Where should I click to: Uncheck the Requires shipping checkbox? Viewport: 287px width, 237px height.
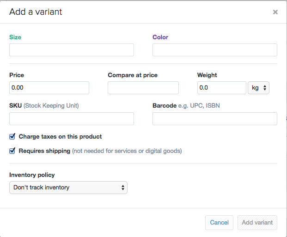click(x=12, y=151)
